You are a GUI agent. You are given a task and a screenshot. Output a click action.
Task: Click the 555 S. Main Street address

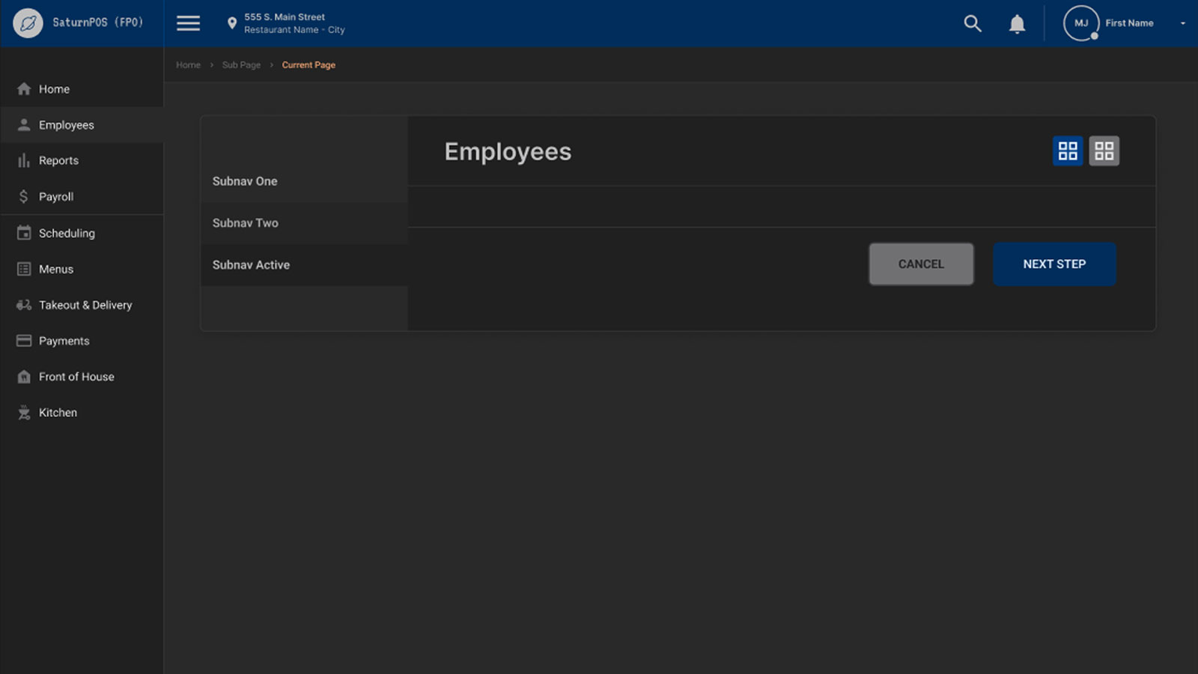pos(285,17)
